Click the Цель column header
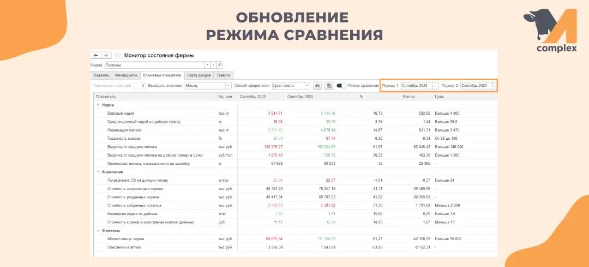 pos(465,97)
